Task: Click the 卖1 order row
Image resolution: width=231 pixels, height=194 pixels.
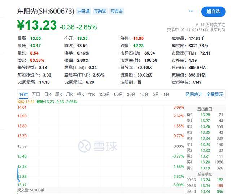Action: click(205, 138)
